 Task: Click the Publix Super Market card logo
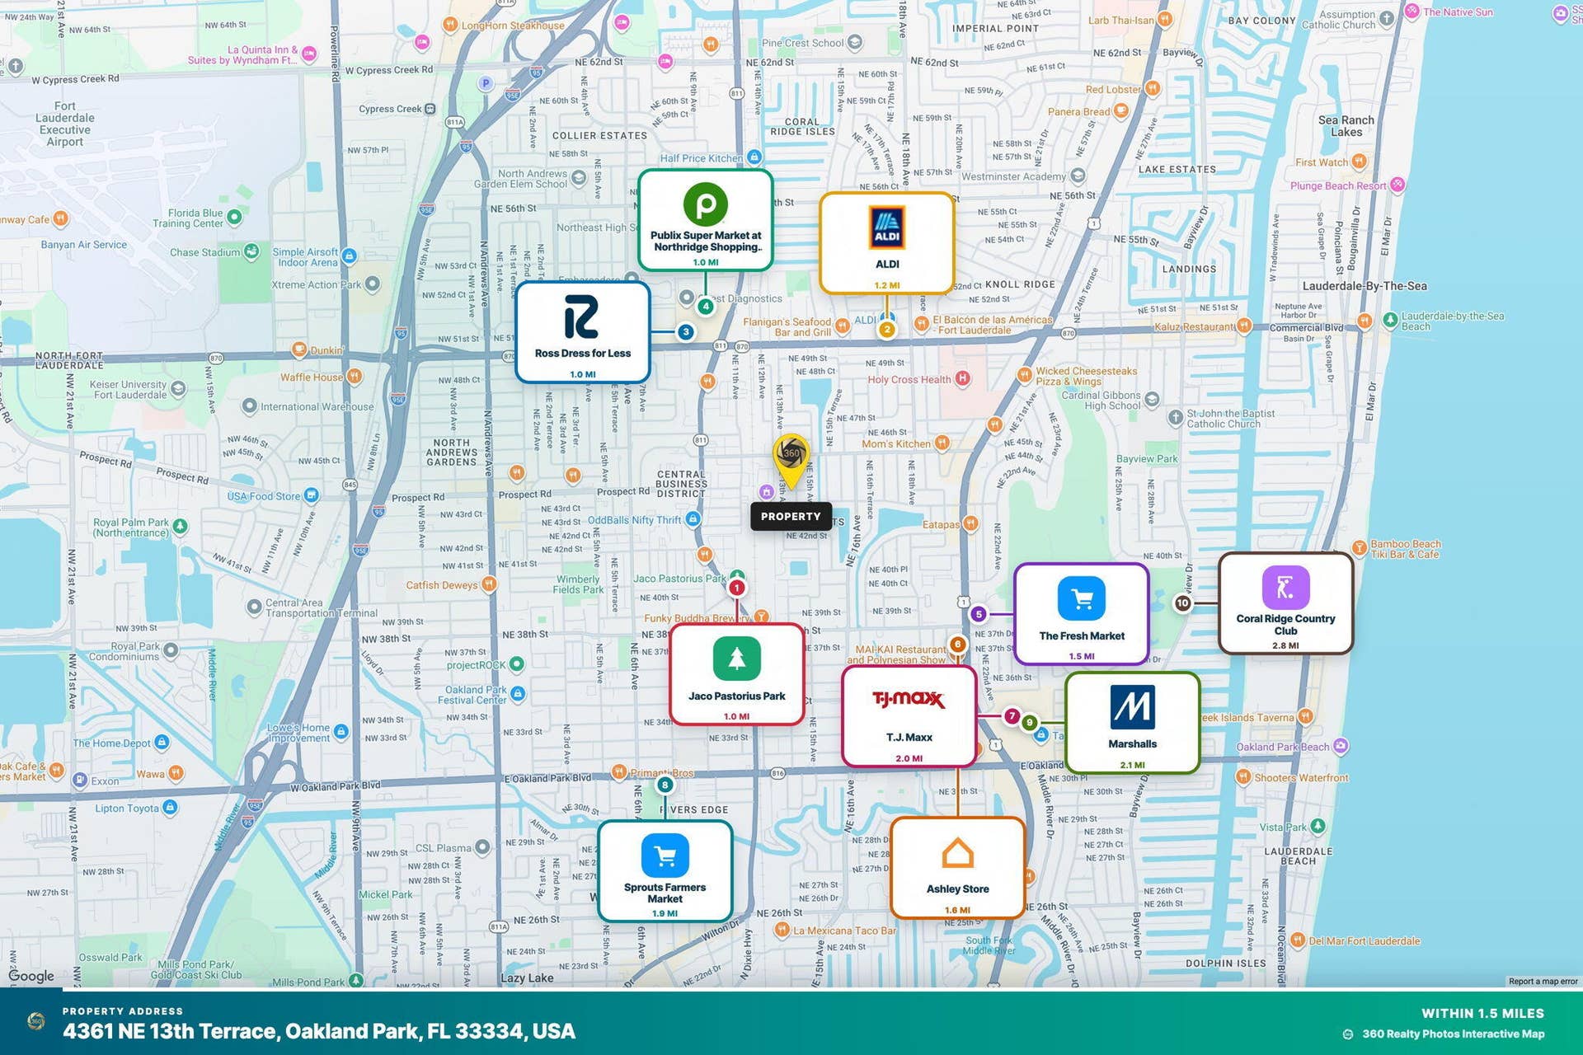click(706, 204)
